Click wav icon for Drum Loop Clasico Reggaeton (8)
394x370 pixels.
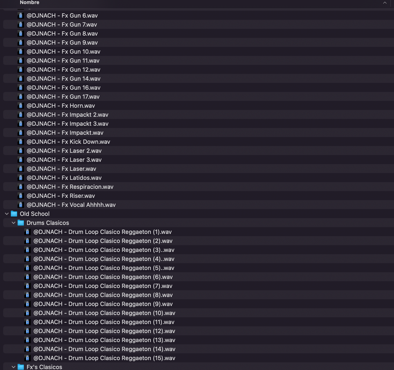pos(27,295)
